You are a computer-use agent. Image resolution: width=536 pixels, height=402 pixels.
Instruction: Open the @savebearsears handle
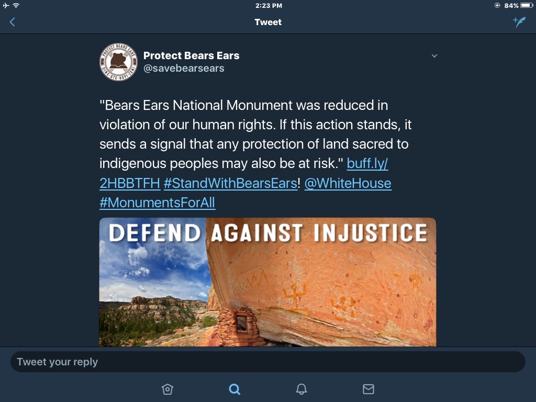[184, 68]
